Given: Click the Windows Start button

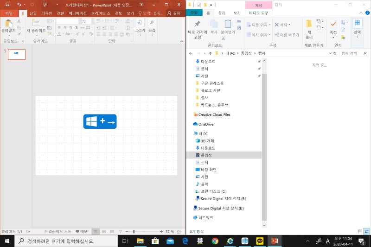Looking at the screenshot, I should (7, 241).
